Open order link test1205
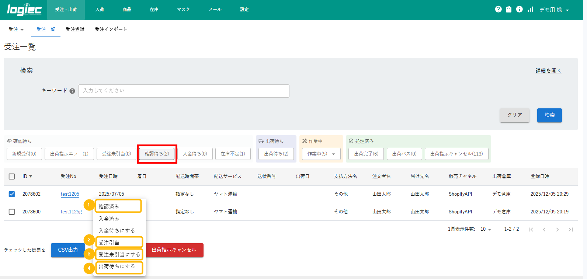 (70, 194)
